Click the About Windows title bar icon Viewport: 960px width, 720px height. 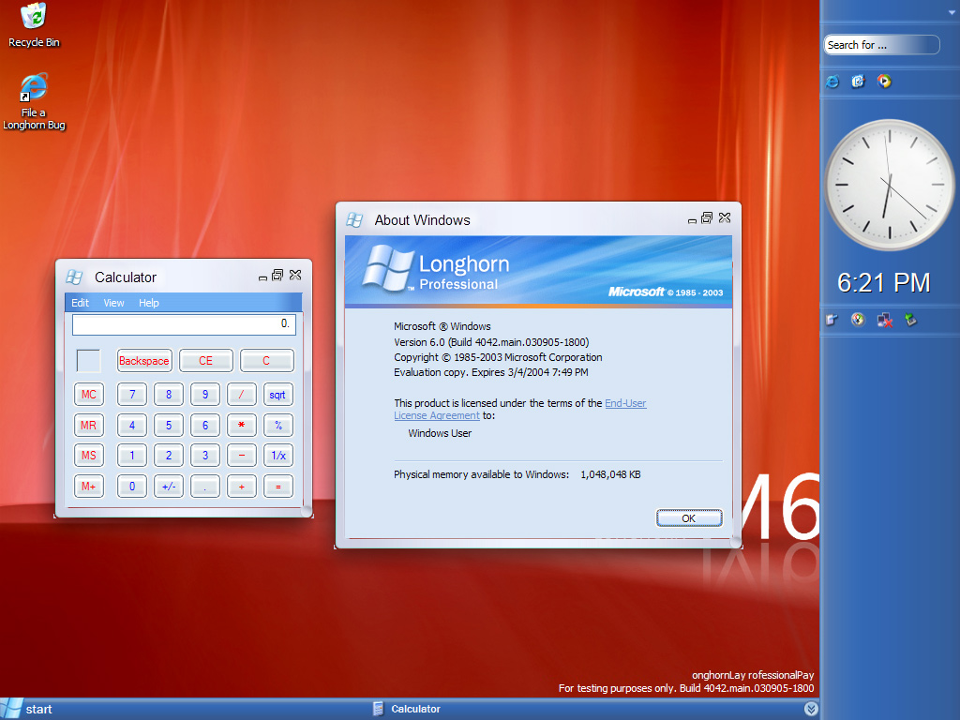coord(354,220)
